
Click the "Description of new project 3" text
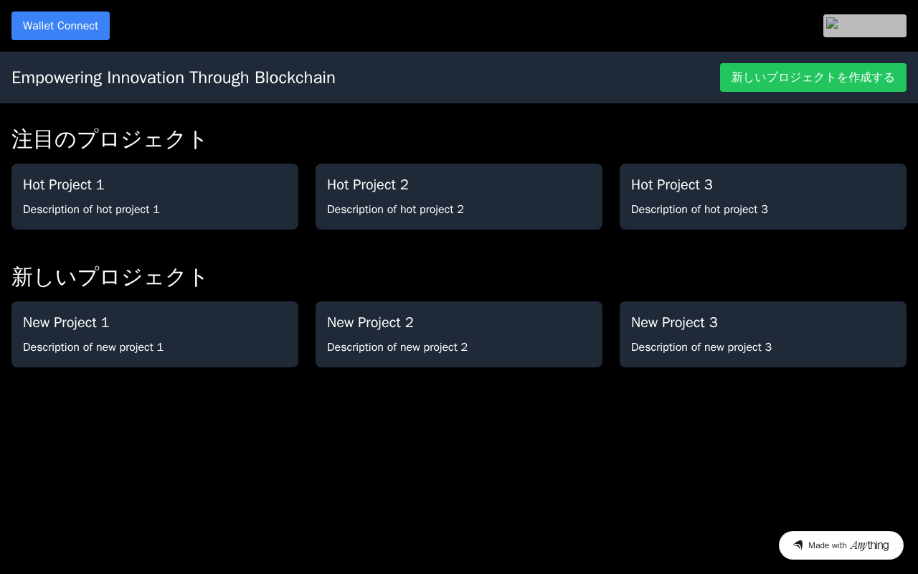click(x=701, y=347)
